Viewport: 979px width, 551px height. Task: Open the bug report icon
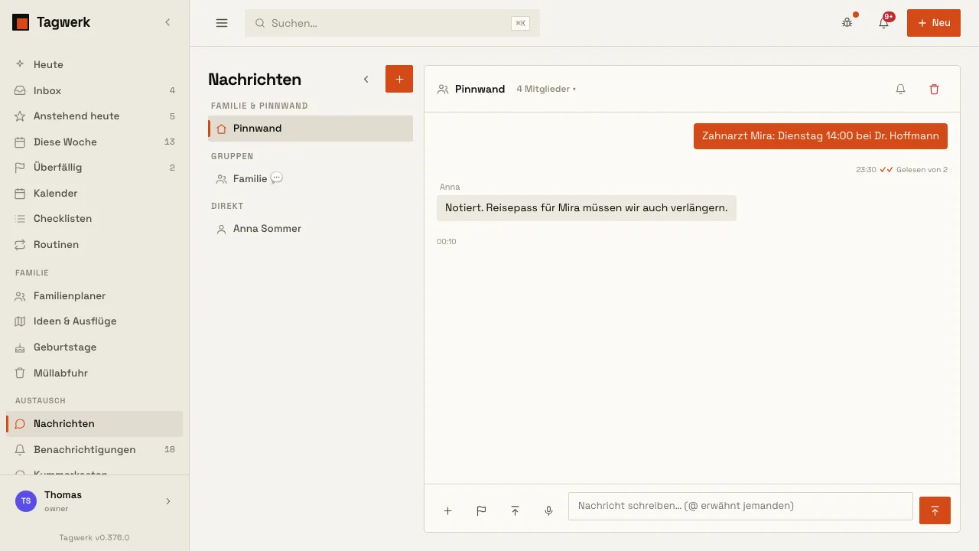tap(847, 23)
